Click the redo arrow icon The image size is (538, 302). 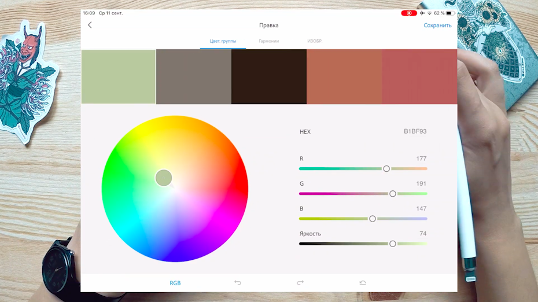pyautogui.click(x=300, y=283)
